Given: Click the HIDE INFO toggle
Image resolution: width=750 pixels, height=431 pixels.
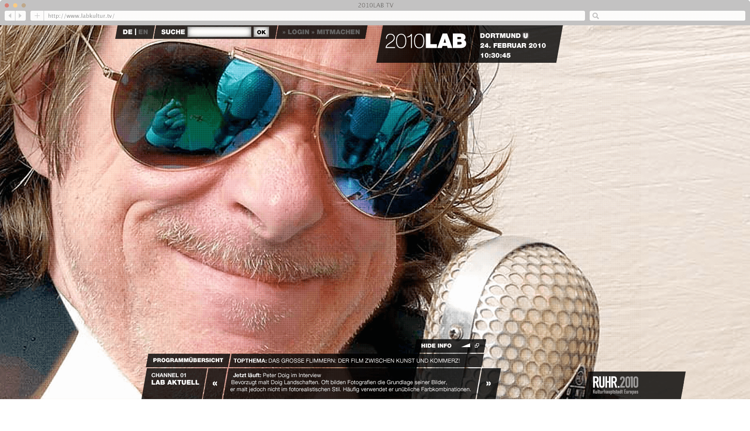Looking at the screenshot, I should [x=436, y=346].
